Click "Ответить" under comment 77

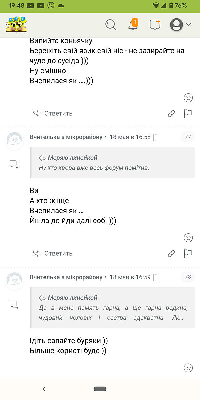(53, 254)
